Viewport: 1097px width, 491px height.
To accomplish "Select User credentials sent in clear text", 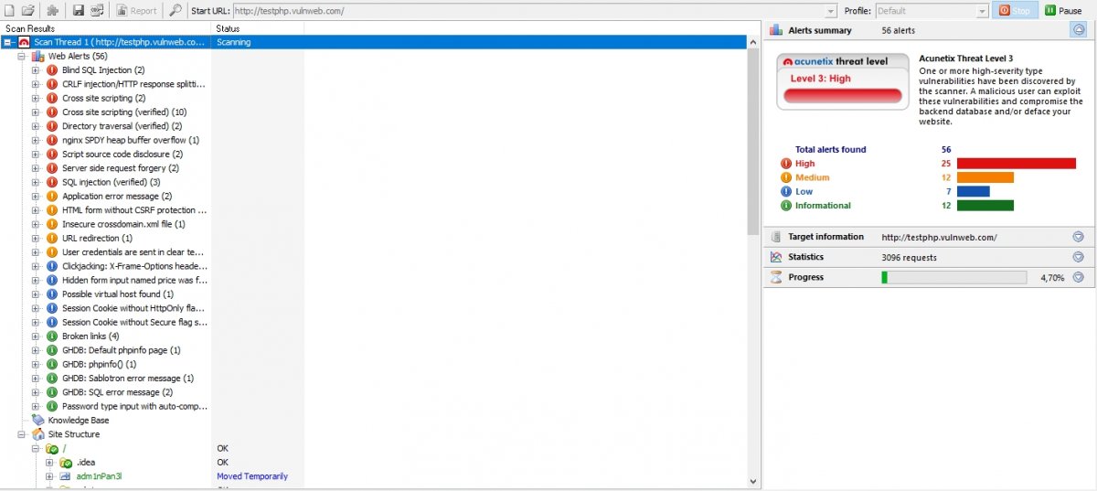I will coord(133,252).
